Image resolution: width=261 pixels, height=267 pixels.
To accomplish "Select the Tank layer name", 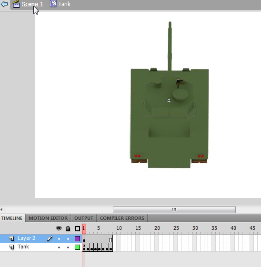I will [x=23, y=247].
